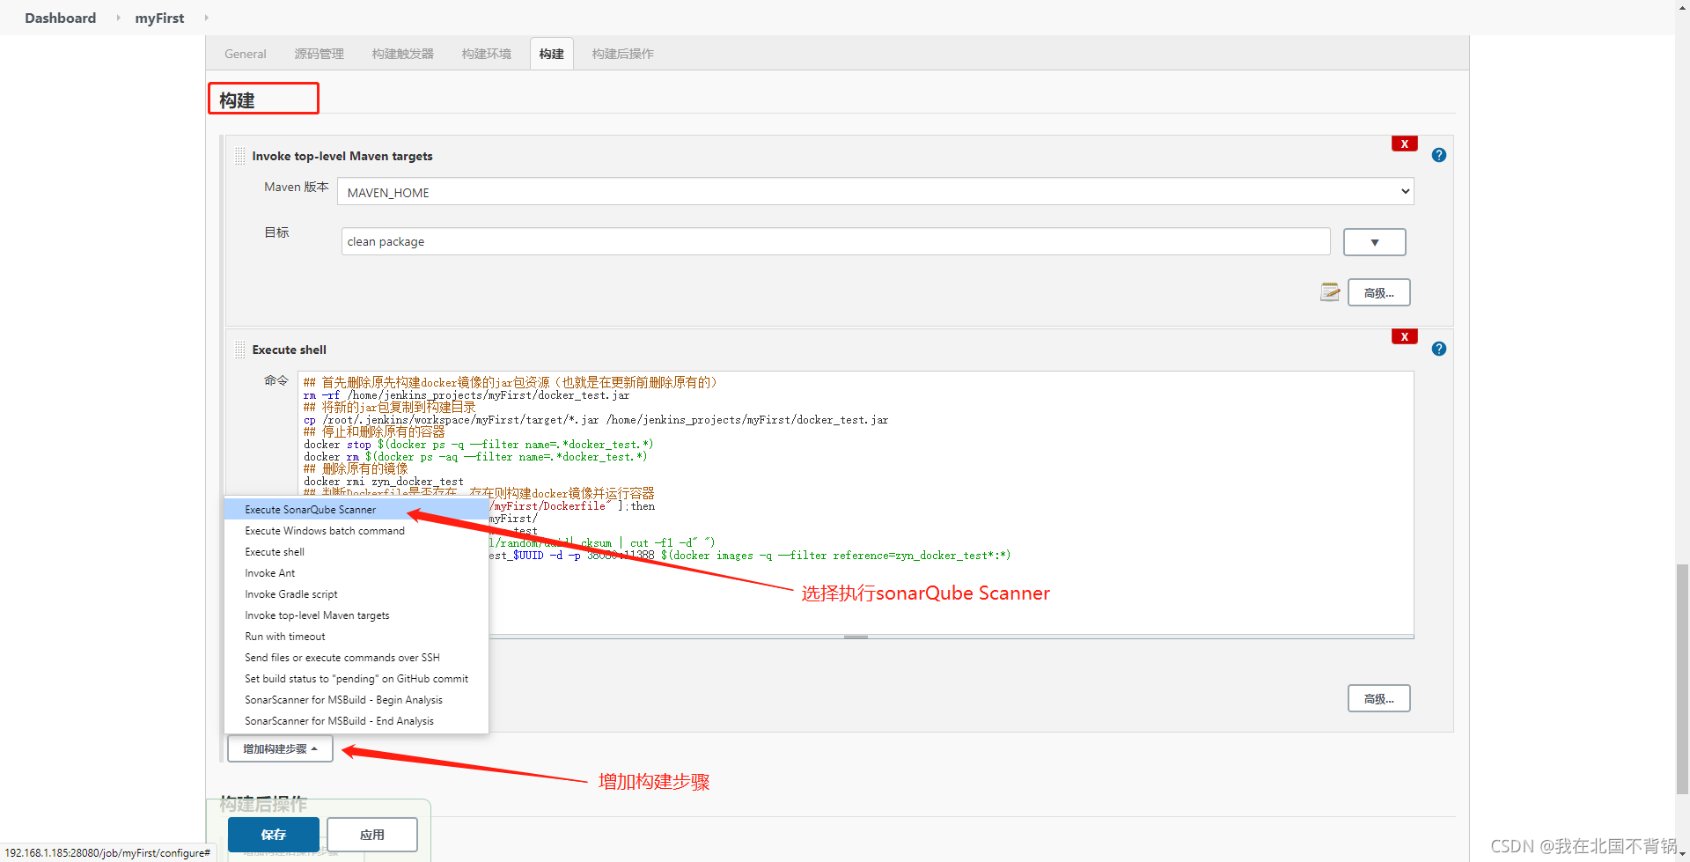This screenshot has width=1690, height=862.
Task: Open the myFirst breadcrumb link
Action: 159,18
